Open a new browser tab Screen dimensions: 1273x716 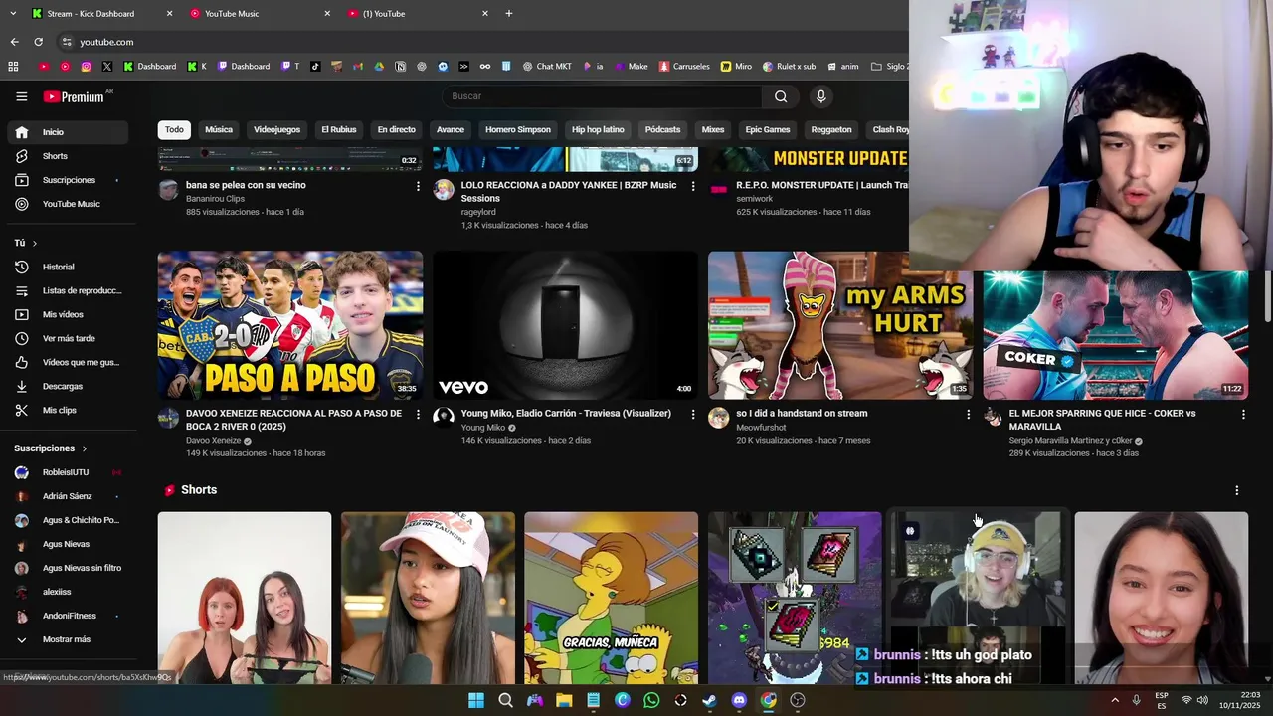[509, 14]
